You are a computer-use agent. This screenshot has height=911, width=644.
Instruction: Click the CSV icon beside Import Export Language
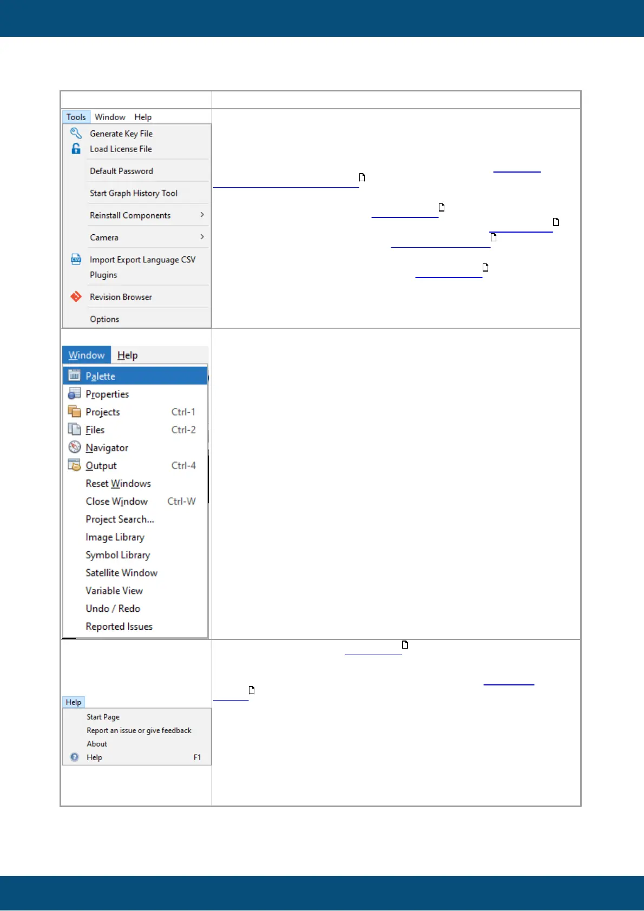click(x=76, y=259)
